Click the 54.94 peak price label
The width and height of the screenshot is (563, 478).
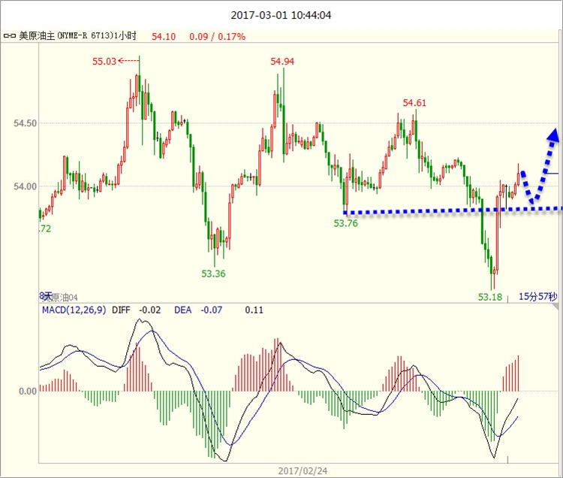coord(281,61)
